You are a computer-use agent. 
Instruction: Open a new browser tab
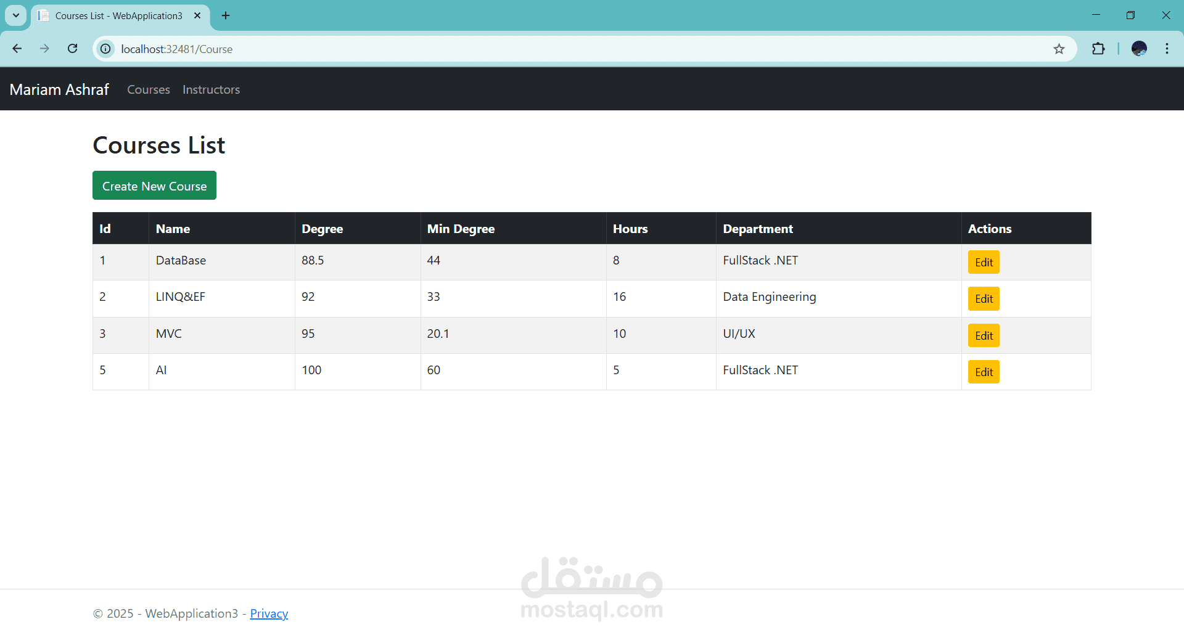pyautogui.click(x=226, y=15)
